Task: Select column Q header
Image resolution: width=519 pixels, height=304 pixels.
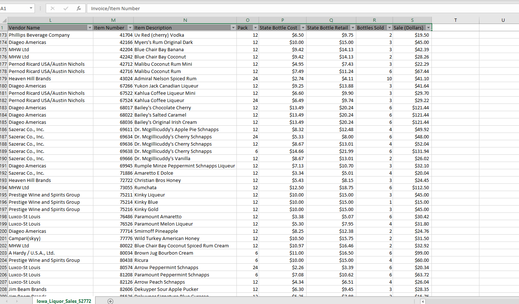Action: 331,20
